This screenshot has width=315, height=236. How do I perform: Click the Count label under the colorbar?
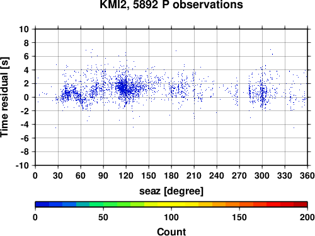(x=171, y=232)
